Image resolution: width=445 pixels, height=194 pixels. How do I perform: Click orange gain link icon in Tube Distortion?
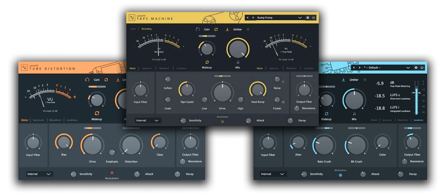106,80
